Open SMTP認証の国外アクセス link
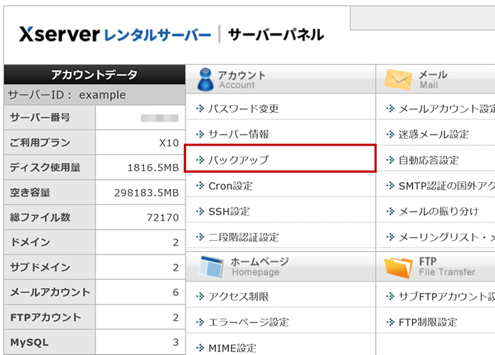This screenshot has height=355, width=495. click(x=446, y=186)
